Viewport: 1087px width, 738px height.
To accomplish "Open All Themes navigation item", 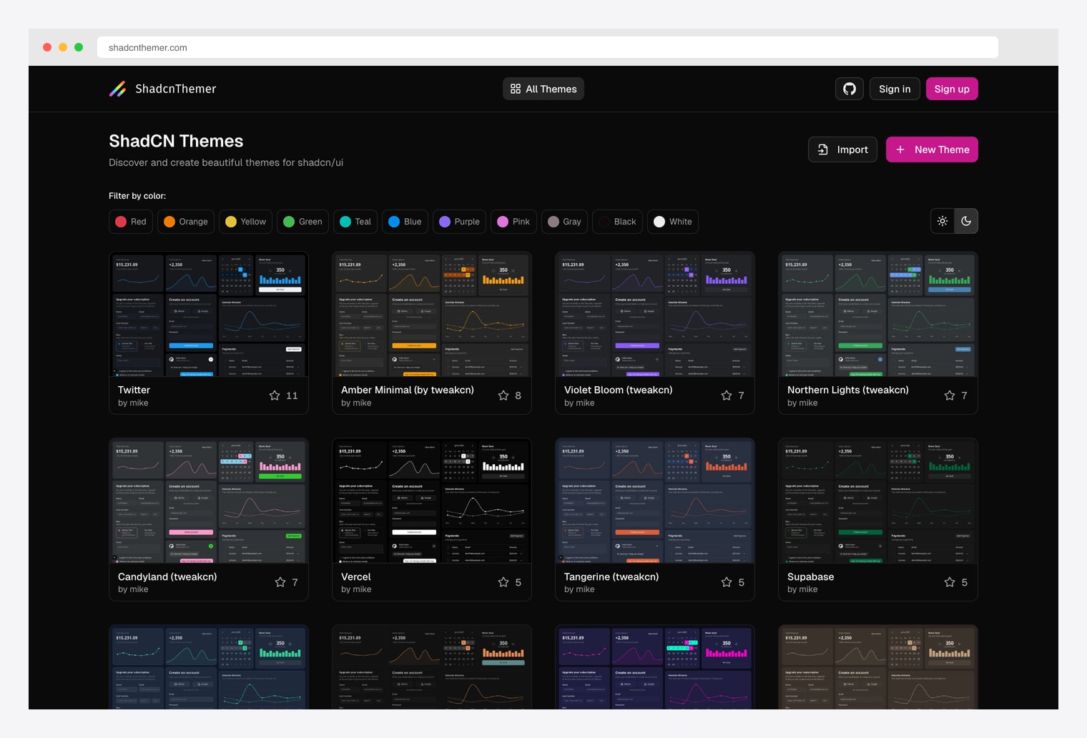I will pos(543,89).
